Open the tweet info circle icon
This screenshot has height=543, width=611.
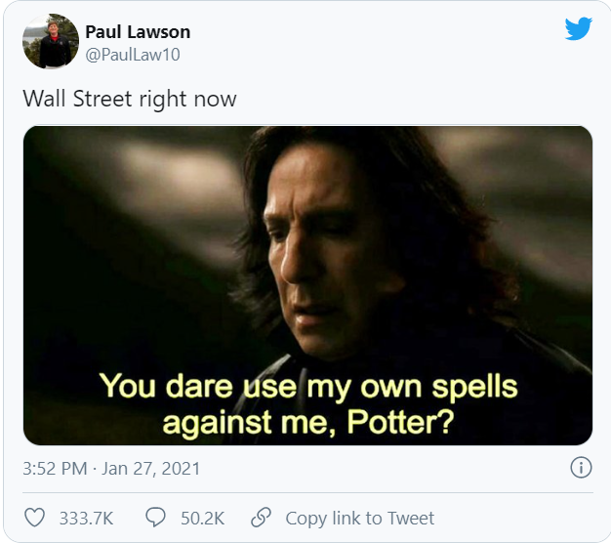point(580,468)
